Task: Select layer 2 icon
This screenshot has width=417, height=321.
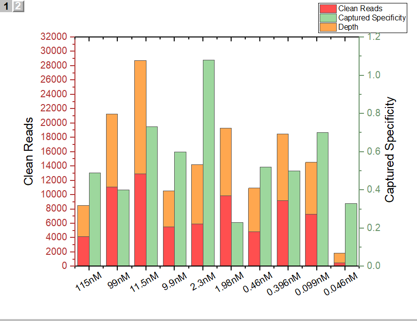Action: (18, 6)
